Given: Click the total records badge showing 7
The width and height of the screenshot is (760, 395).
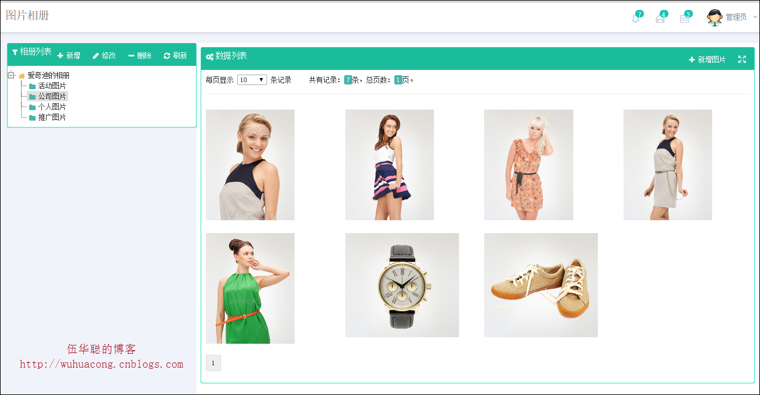Looking at the screenshot, I should point(348,80).
